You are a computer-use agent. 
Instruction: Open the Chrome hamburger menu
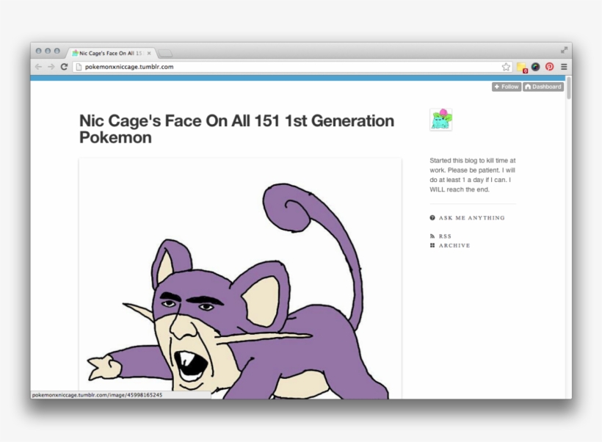[564, 67]
